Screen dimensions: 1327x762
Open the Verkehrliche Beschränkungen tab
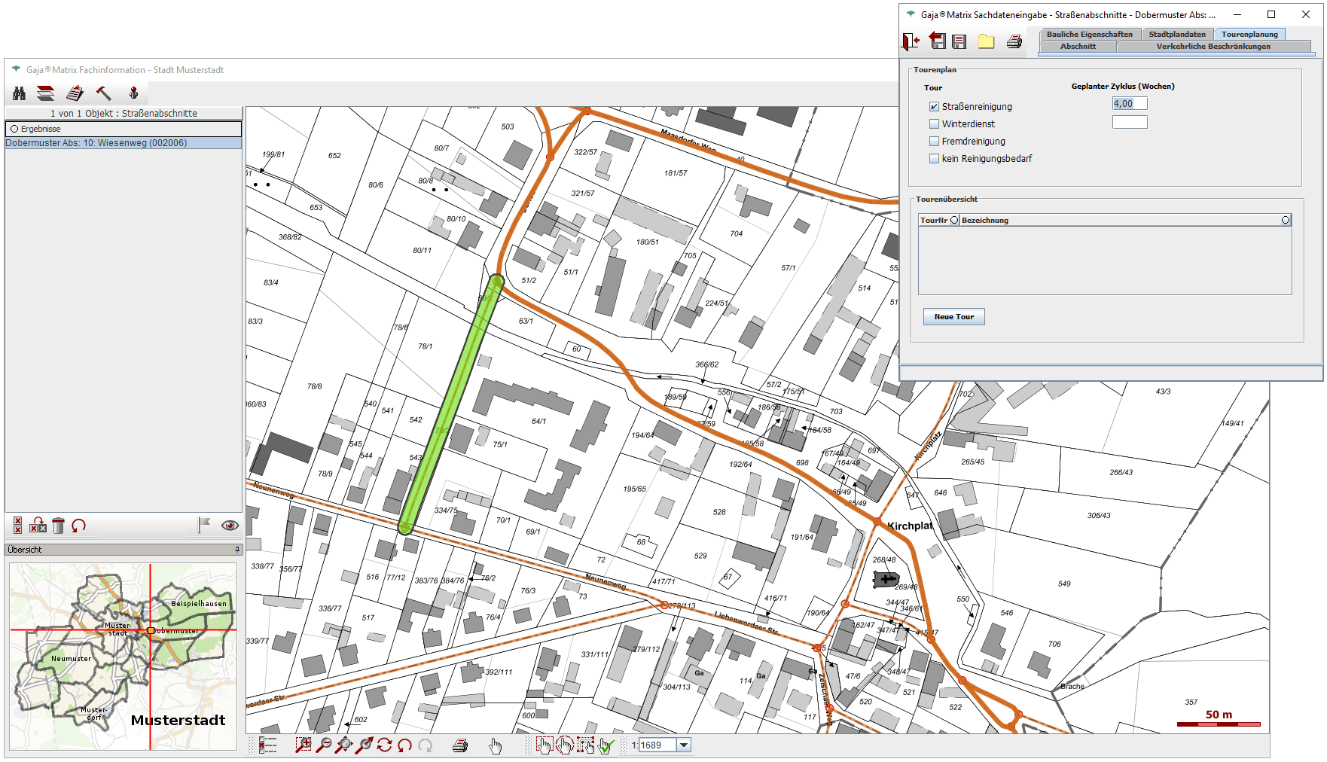[x=1213, y=47]
